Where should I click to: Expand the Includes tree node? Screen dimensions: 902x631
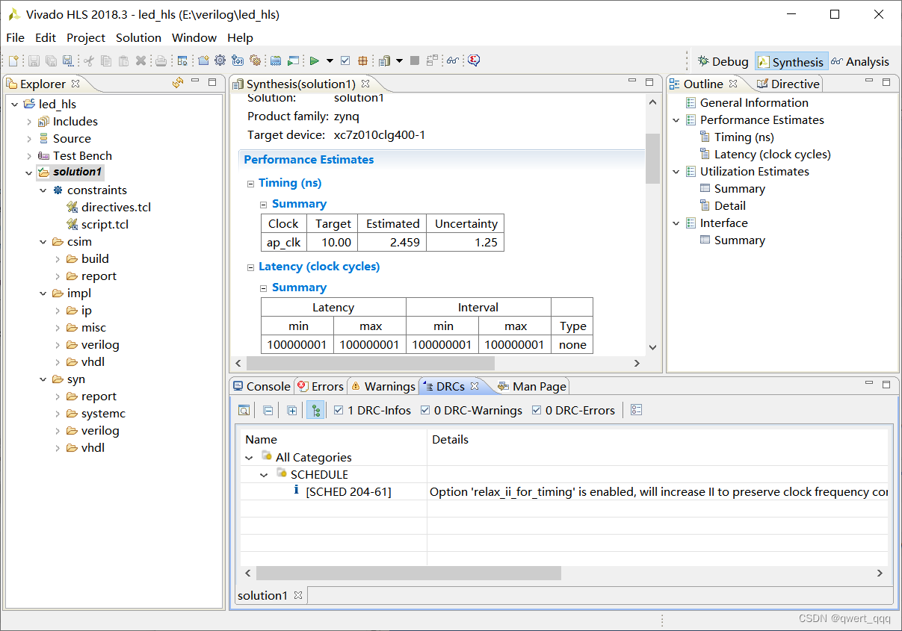point(29,122)
